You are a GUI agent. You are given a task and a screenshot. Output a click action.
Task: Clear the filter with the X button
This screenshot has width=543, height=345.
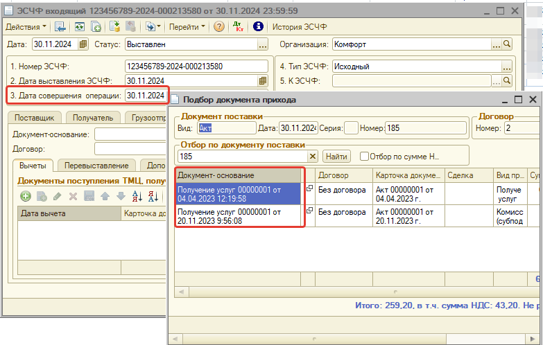coord(313,157)
